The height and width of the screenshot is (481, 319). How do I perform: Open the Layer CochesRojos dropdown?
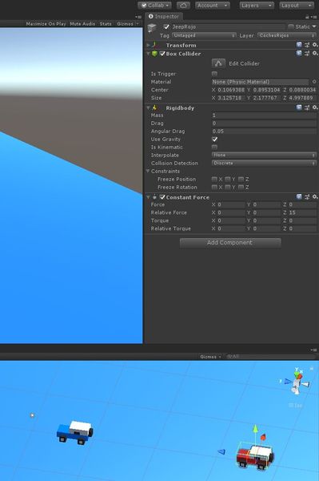(286, 35)
